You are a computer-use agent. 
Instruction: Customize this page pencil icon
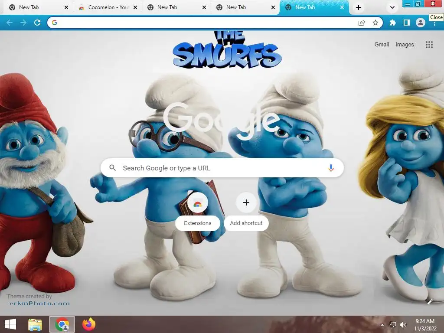(x=430, y=302)
